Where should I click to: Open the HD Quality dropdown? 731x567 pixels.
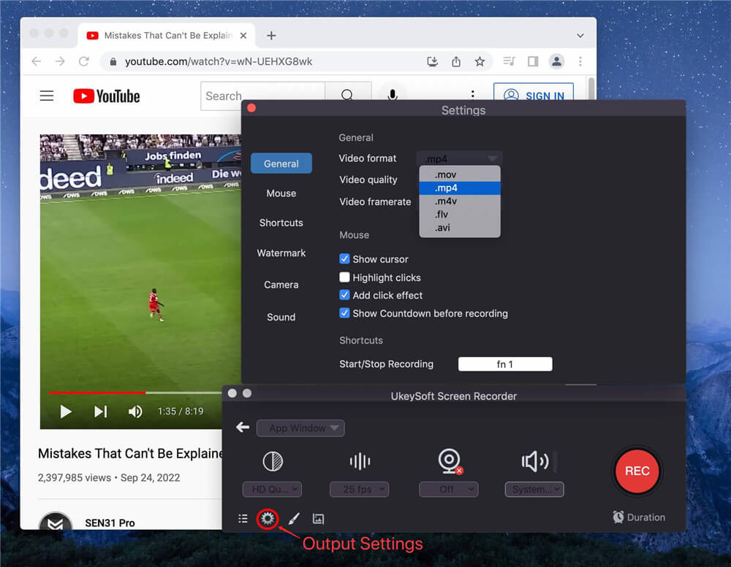coord(272,489)
